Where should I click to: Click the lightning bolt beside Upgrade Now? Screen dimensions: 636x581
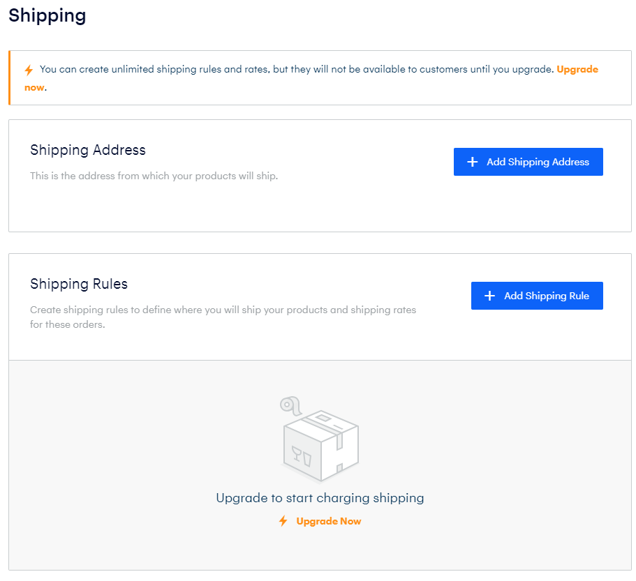(x=283, y=521)
